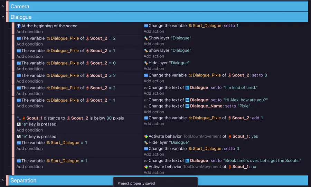The height and width of the screenshot is (187, 311).
Task: Click the distance condition icon for Scout_1
Action: pos(19,118)
